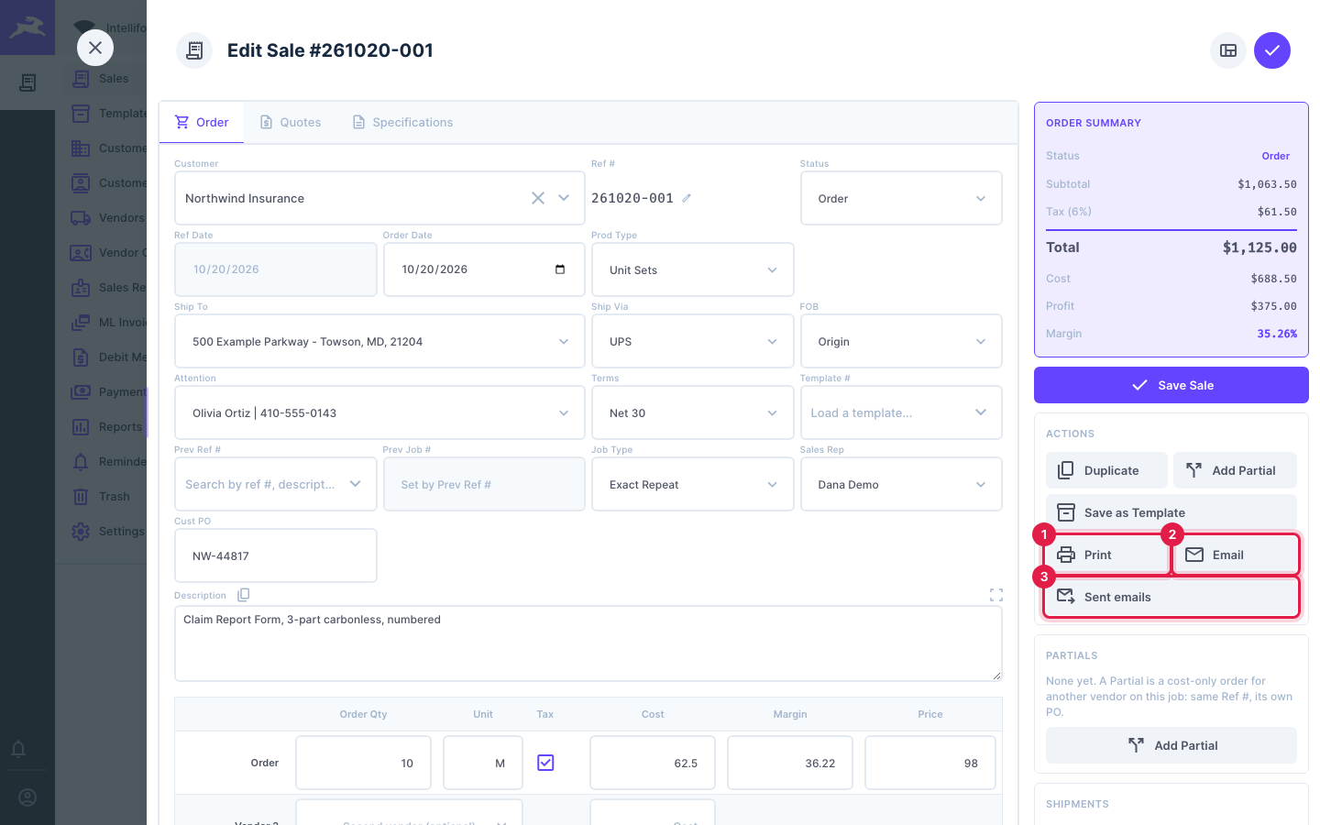
Task: Click the Price field showing 98
Action: pos(930,763)
